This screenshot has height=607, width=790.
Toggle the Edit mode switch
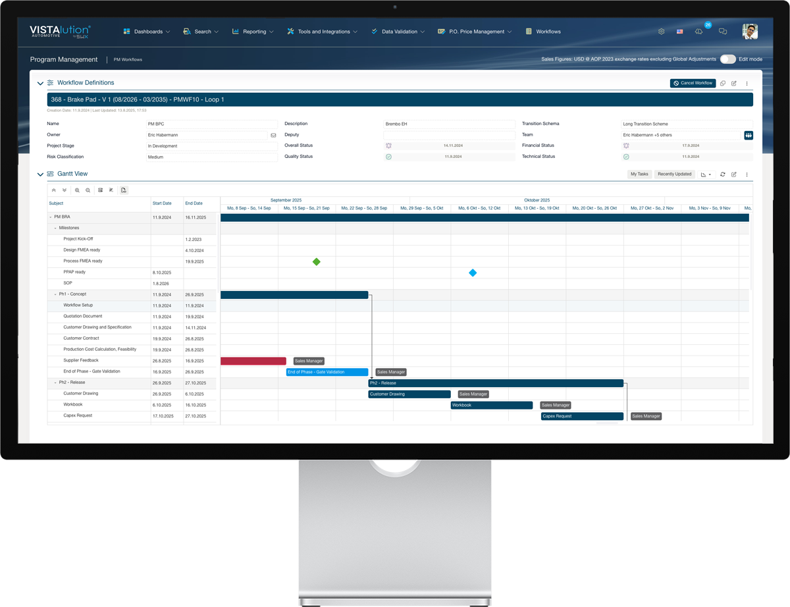(x=727, y=59)
